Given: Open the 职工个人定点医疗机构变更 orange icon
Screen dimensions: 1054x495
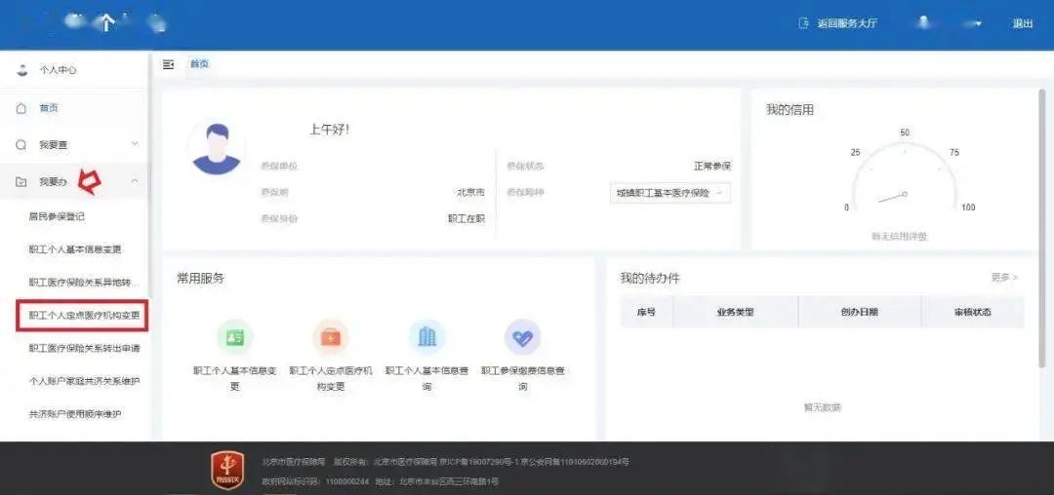Looking at the screenshot, I should pos(331,337).
